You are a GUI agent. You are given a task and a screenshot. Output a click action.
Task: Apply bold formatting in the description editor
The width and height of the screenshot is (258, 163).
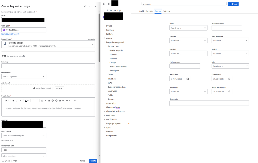(x=13, y=100)
